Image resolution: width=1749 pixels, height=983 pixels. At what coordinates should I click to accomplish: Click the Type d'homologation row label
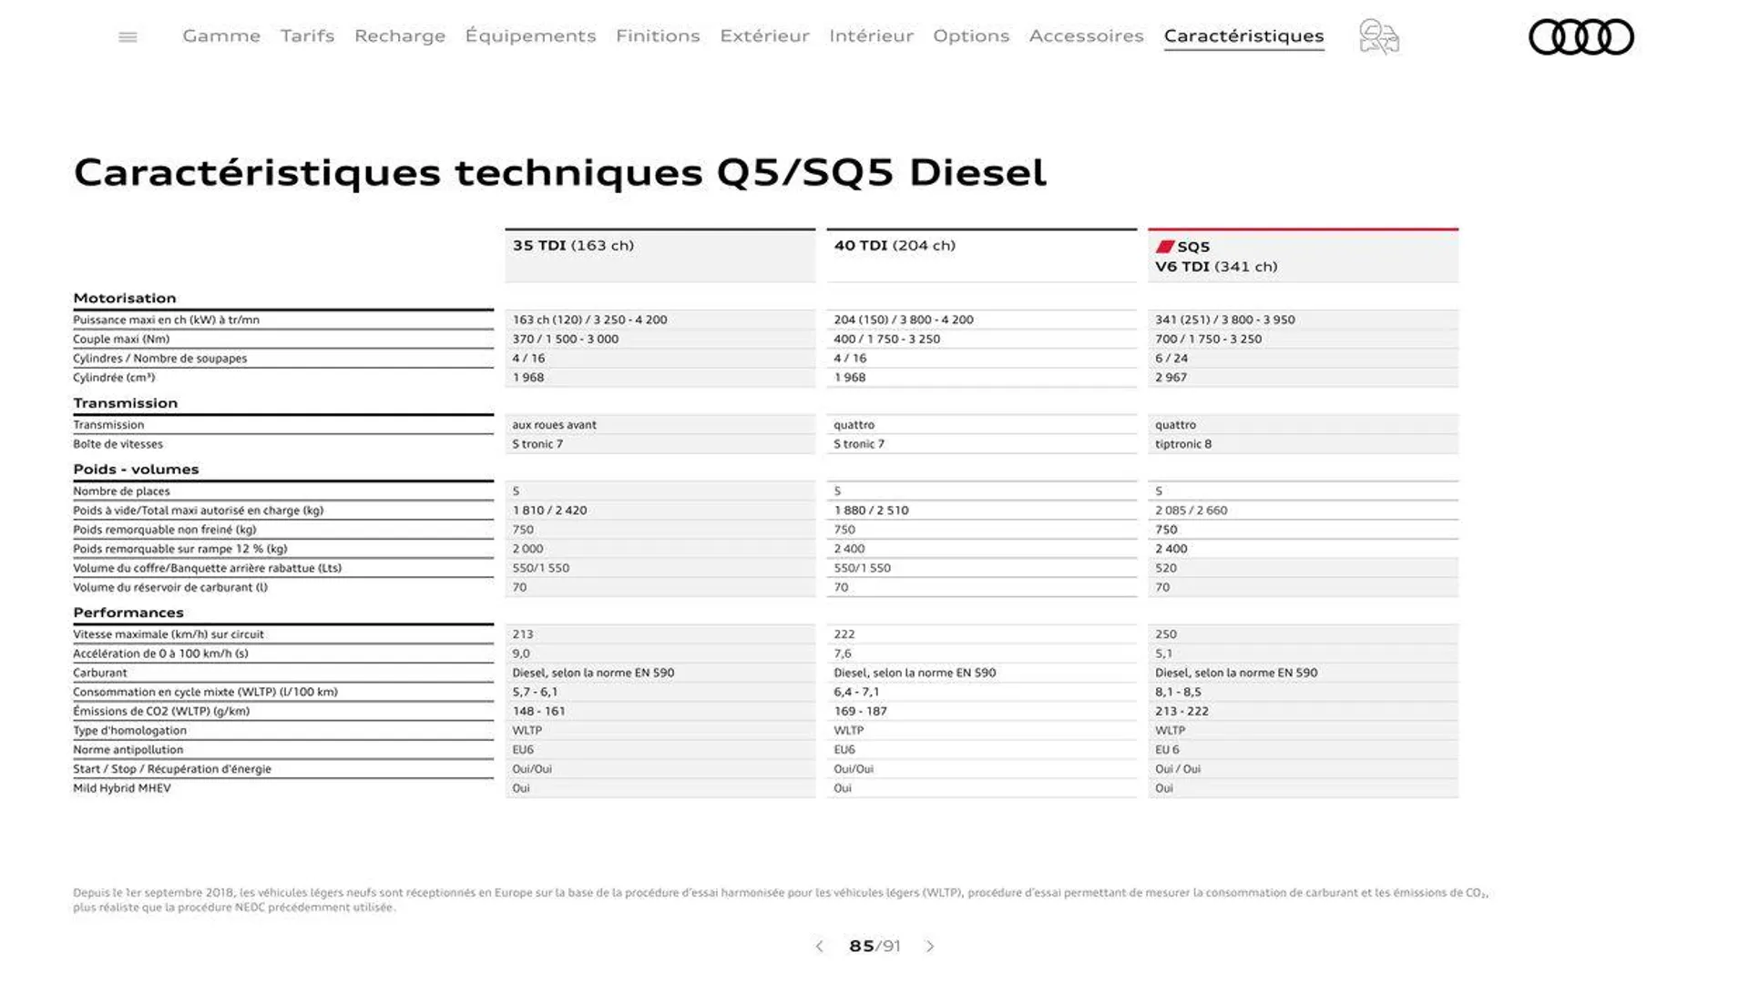pos(129,730)
